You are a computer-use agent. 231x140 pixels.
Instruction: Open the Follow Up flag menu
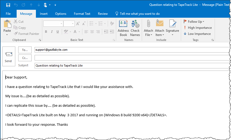coord(194,21)
